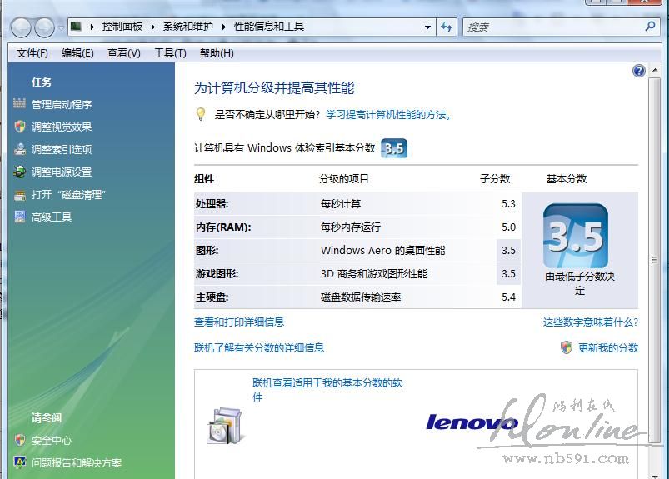Click shield icon beside 更新我的分数

click(567, 347)
